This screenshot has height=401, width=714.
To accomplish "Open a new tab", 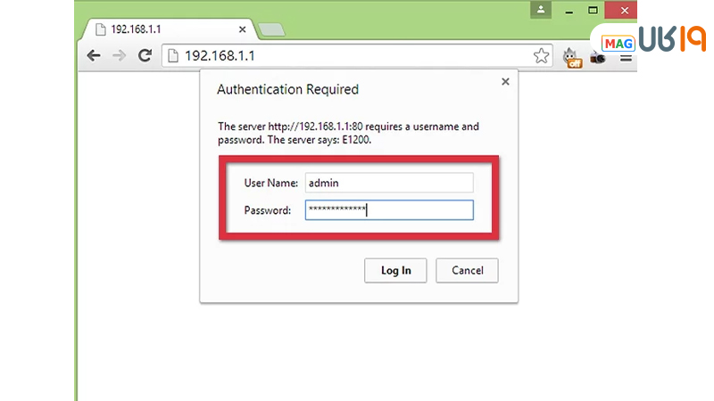I will point(271,29).
